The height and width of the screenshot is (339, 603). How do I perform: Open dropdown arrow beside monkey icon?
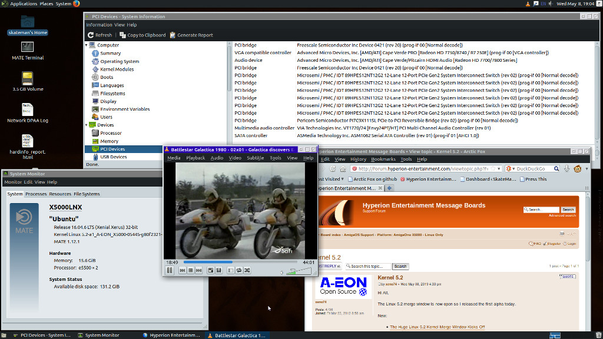point(587,169)
